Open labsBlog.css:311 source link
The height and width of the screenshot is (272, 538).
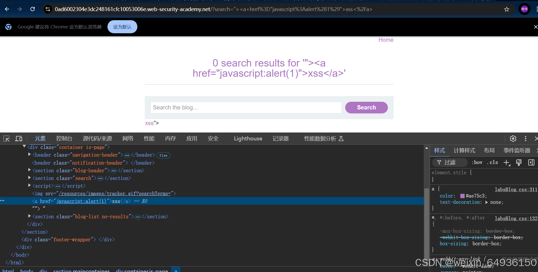click(516, 190)
